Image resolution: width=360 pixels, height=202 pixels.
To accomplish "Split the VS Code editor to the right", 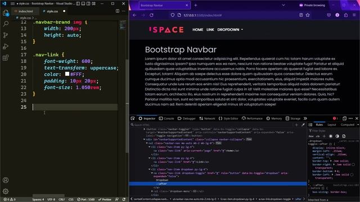I will [118, 11].
